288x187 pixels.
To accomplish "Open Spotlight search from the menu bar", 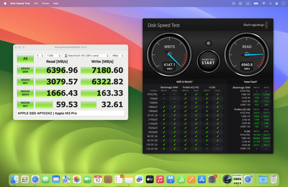I will click(x=270, y=3).
